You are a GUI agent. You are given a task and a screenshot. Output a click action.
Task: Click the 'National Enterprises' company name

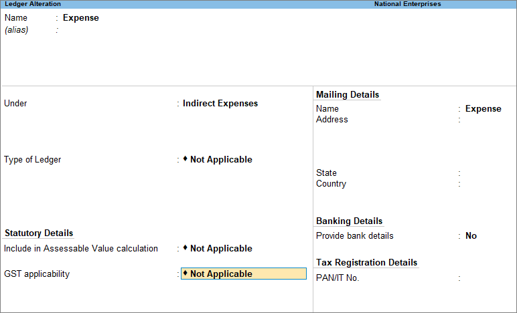pos(407,4)
